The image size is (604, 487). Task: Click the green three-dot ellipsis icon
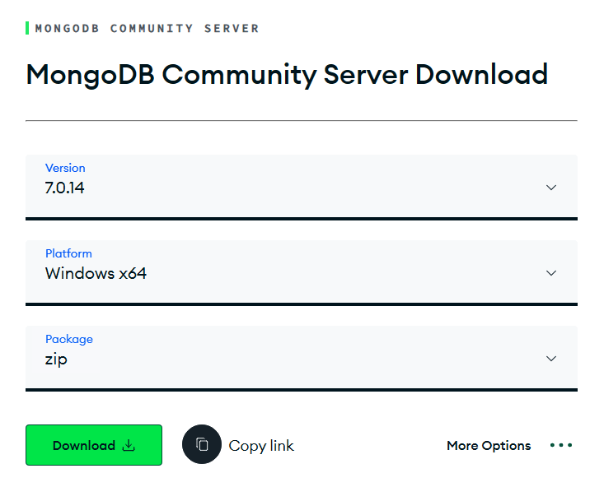[x=561, y=445]
